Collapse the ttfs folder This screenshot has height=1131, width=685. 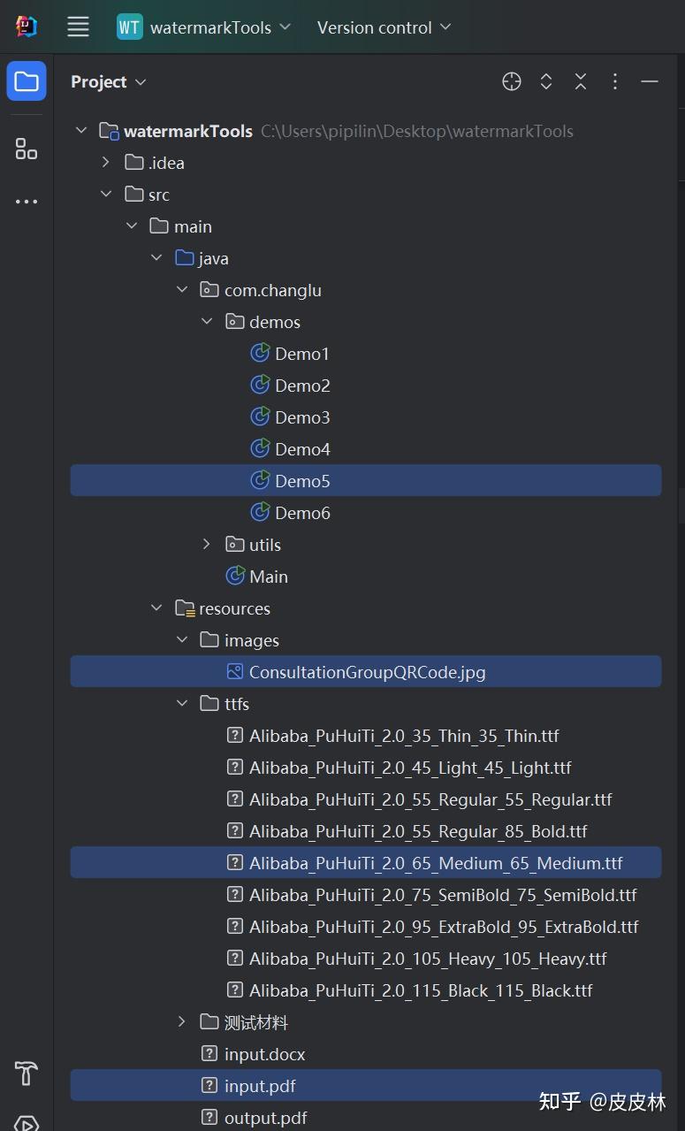[x=182, y=704]
